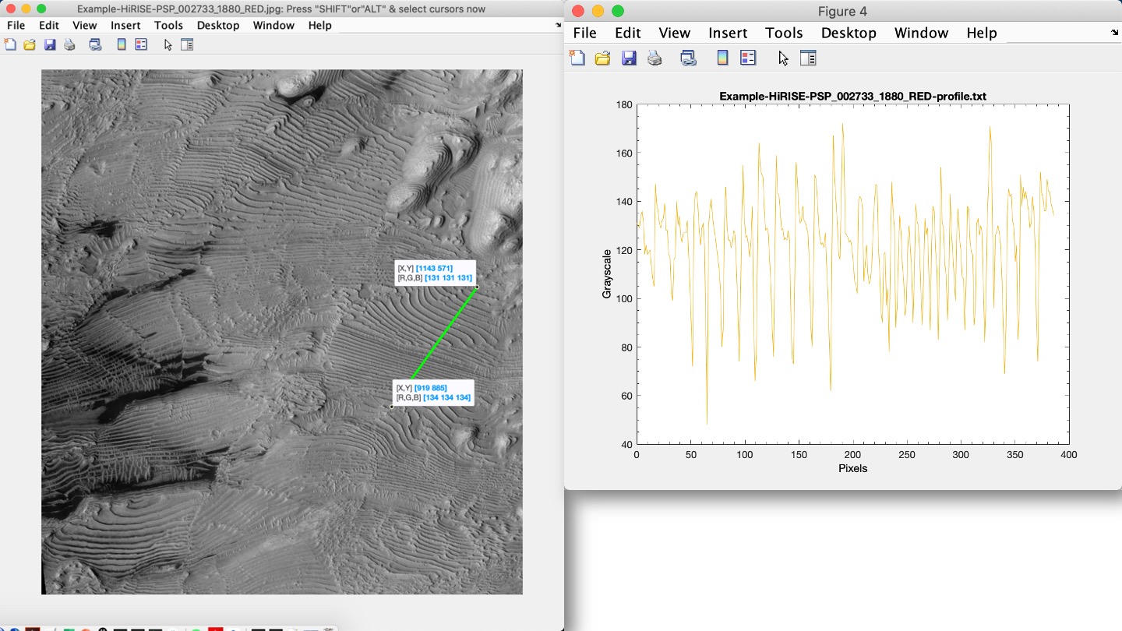Viewport: 1122px width, 631px height.
Task: Toggle Insert Colorbar in Figure 4 toolbar
Action: click(x=722, y=58)
